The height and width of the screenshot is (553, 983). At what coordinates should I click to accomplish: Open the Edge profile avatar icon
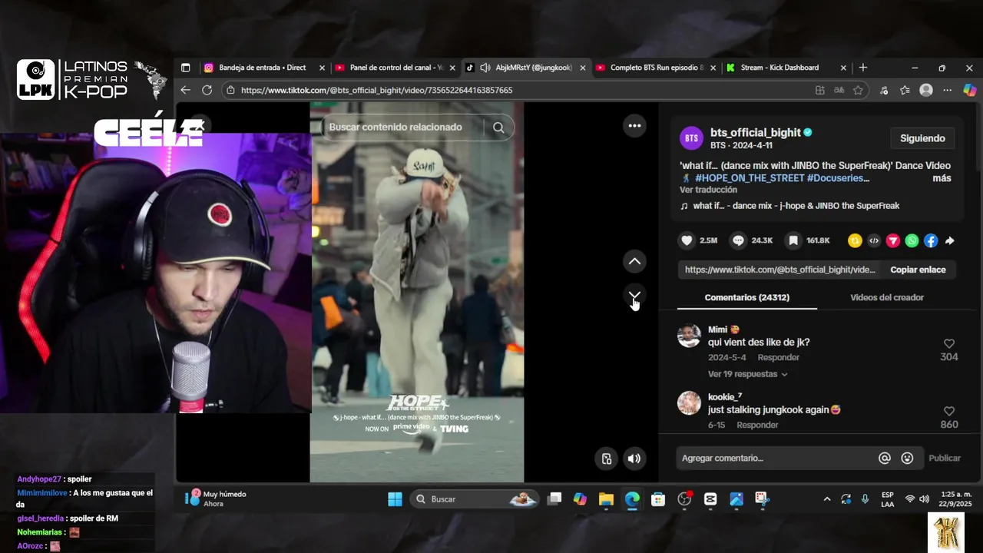926,90
